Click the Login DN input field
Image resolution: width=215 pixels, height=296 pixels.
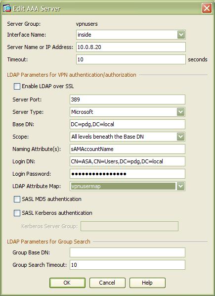tap(128, 161)
